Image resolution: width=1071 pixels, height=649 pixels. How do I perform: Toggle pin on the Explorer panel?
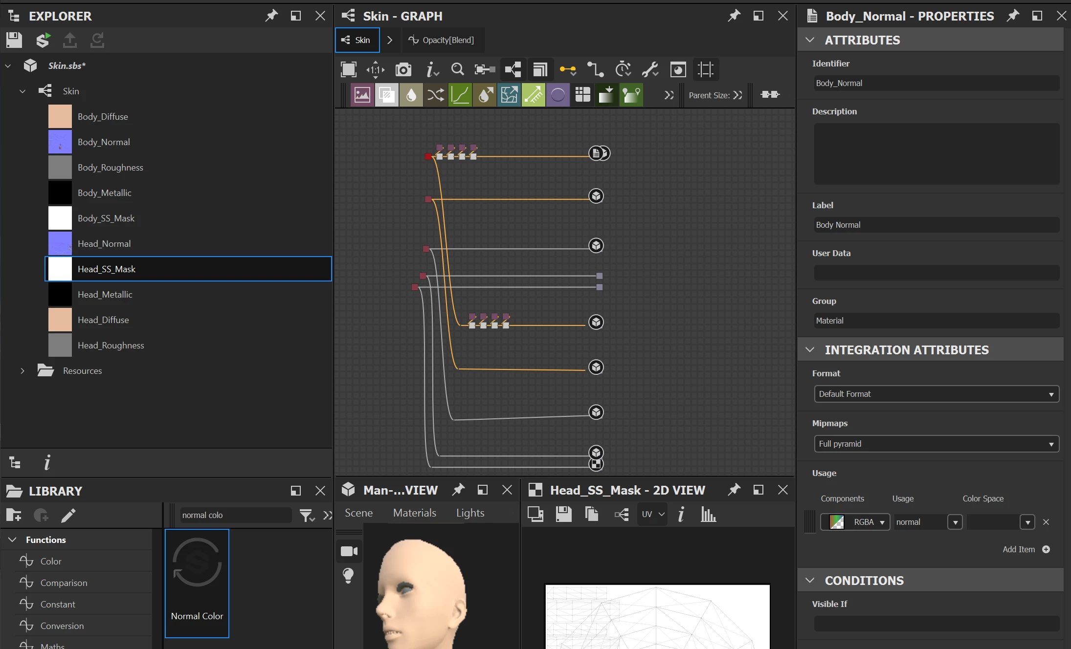click(271, 16)
